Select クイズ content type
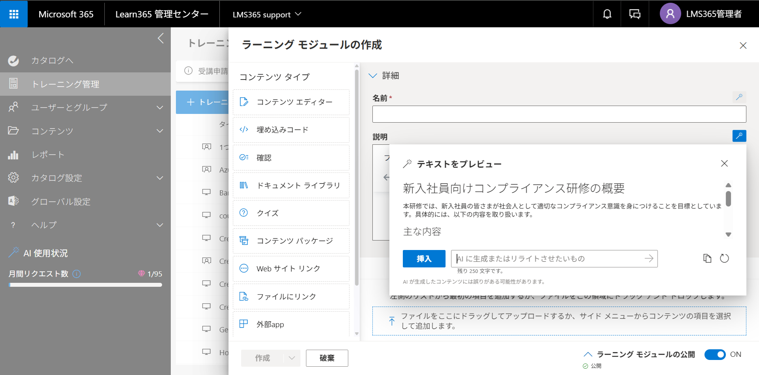Screen dimensions: 759x375 [291, 213]
